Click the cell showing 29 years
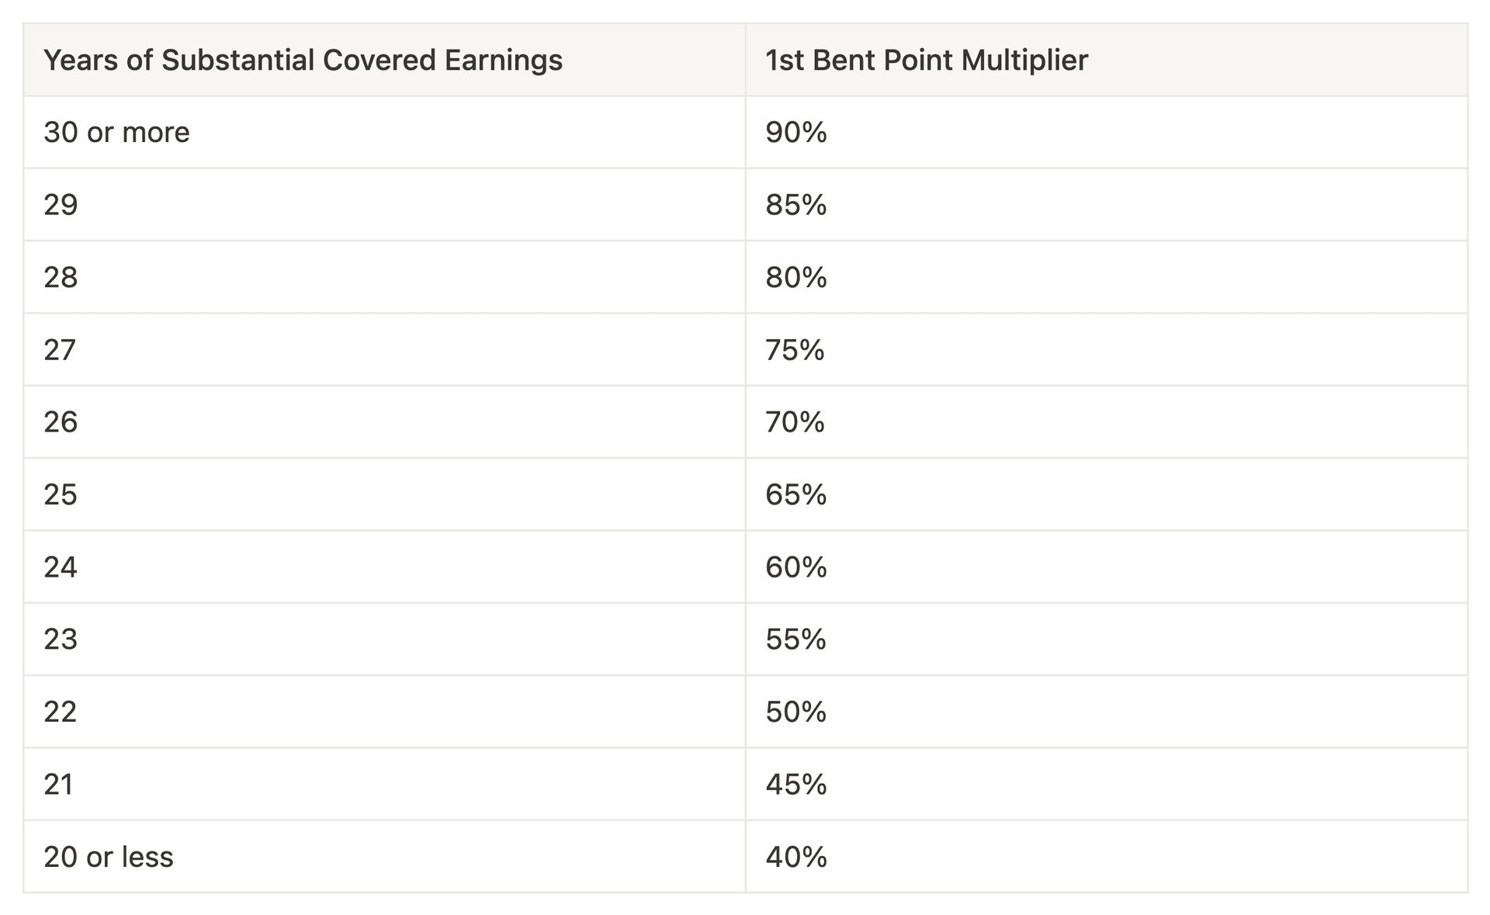The image size is (1490, 915). [x=384, y=205]
